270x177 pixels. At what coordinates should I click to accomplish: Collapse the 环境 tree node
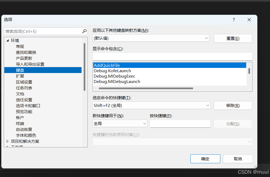pos(8,41)
